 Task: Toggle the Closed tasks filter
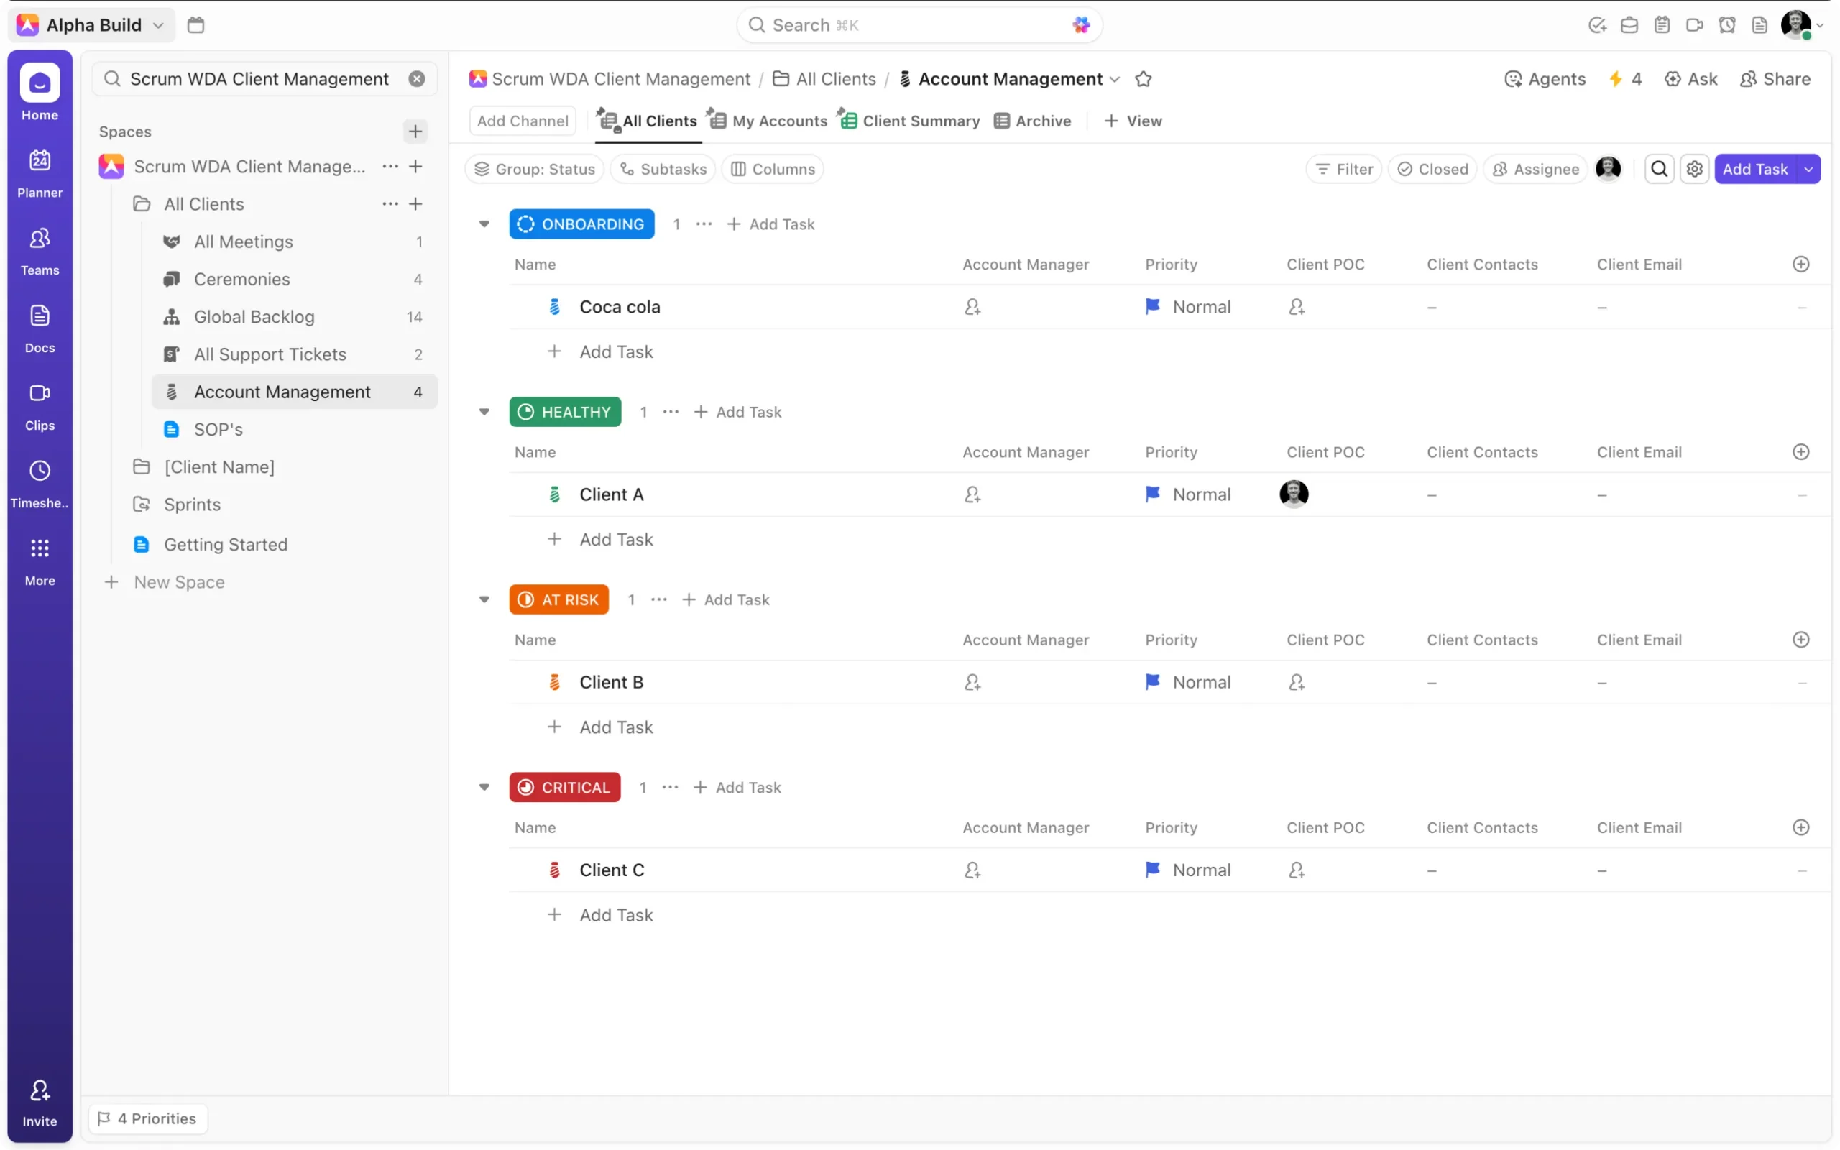[x=1432, y=169]
